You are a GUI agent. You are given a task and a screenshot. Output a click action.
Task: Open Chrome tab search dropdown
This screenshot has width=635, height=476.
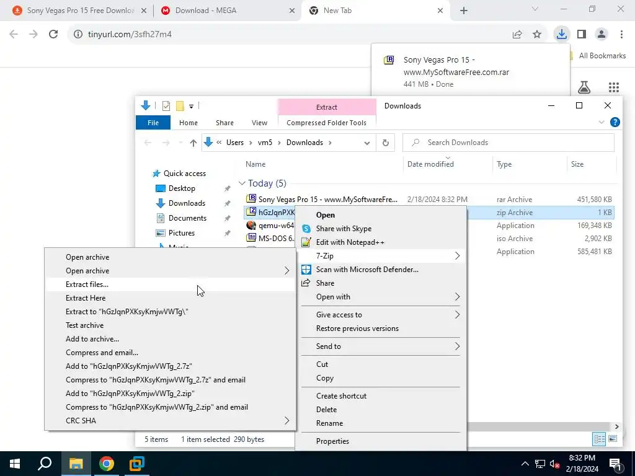[535, 9]
